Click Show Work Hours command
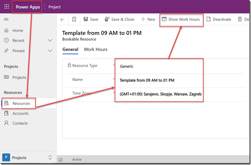Image resolution: width=251 pixels, height=165 pixels. coord(181,19)
